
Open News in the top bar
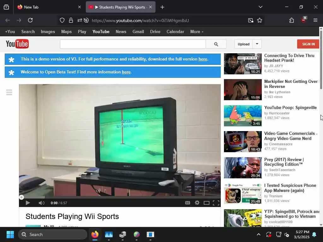(121, 32)
